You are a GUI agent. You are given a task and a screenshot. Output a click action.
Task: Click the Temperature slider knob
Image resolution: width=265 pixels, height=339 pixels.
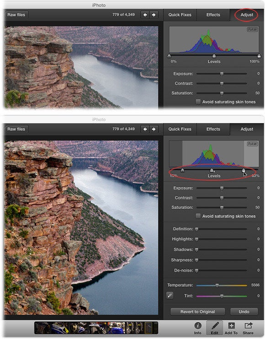click(x=217, y=285)
